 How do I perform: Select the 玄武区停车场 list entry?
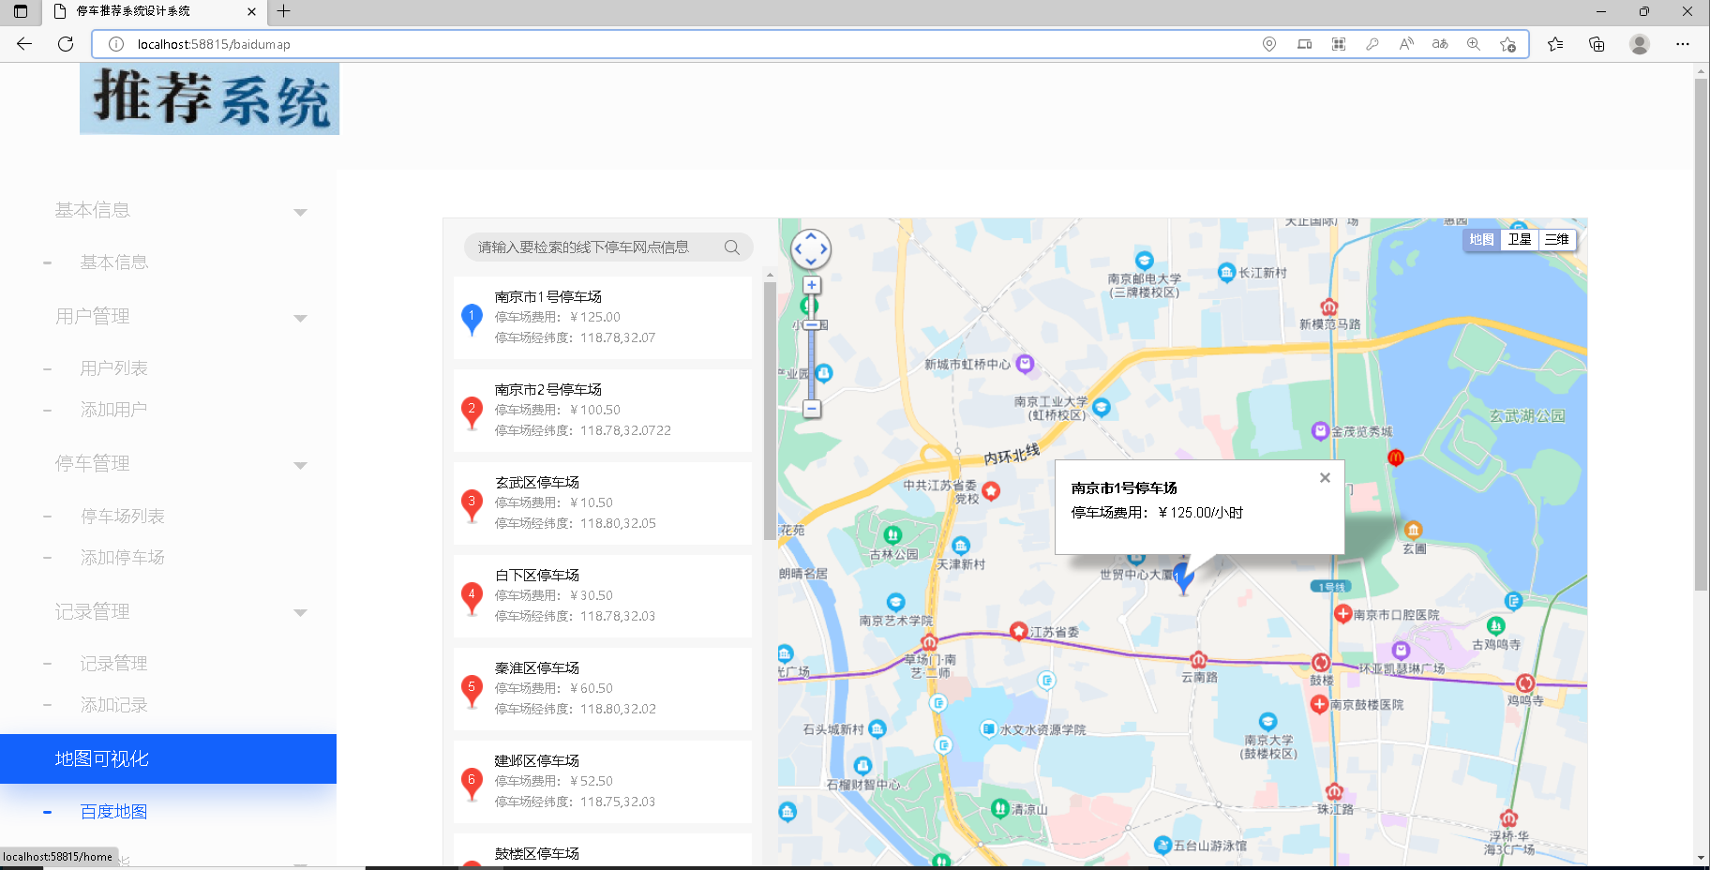pyautogui.click(x=602, y=502)
